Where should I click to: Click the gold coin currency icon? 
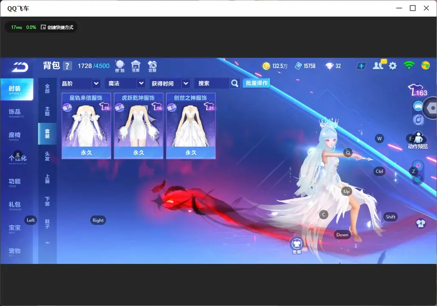click(266, 66)
